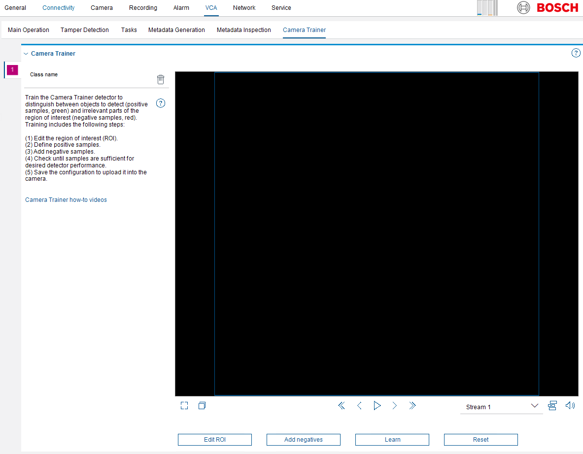The width and height of the screenshot is (583, 454).
Task: Click the Edit ROI button
Action: (x=215, y=440)
